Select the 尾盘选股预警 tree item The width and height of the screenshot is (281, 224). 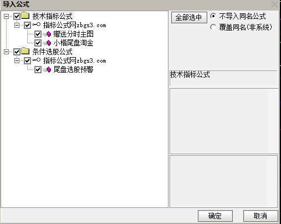coord(73,69)
